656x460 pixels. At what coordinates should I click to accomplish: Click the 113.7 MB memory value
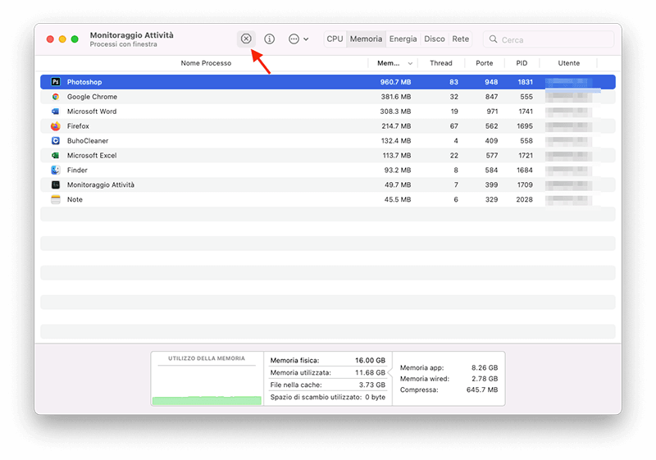[x=397, y=155]
